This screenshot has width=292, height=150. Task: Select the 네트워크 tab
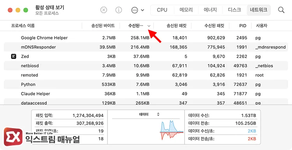point(259,10)
